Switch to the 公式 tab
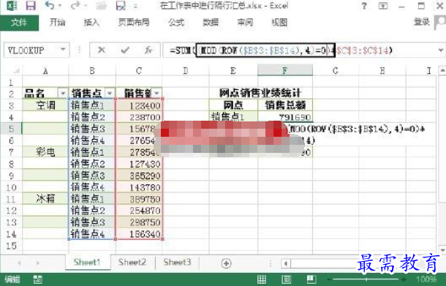This screenshot has height=286, width=446. pyautogui.click(x=176, y=23)
